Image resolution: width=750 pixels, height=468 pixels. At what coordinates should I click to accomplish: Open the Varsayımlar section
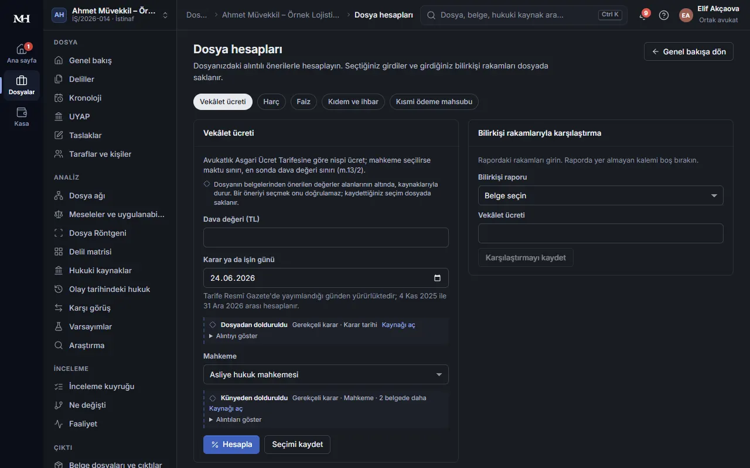(x=110, y=326)
